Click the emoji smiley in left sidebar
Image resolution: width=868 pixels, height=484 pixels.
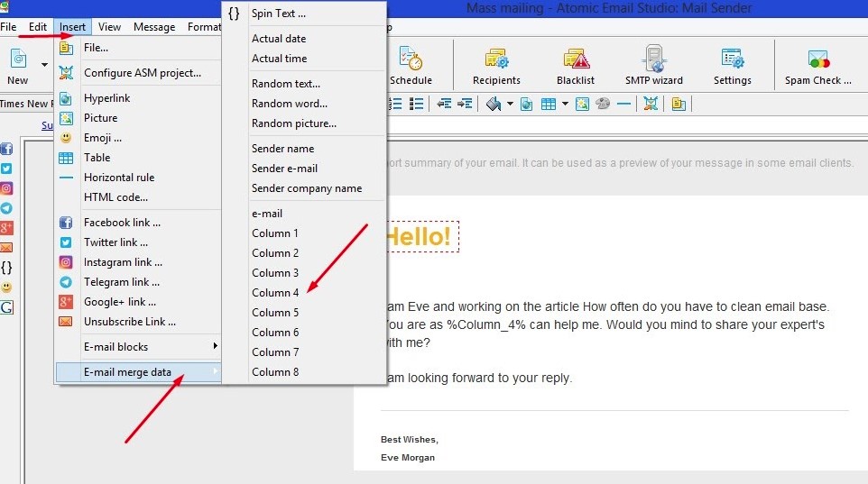click(6, 288)
